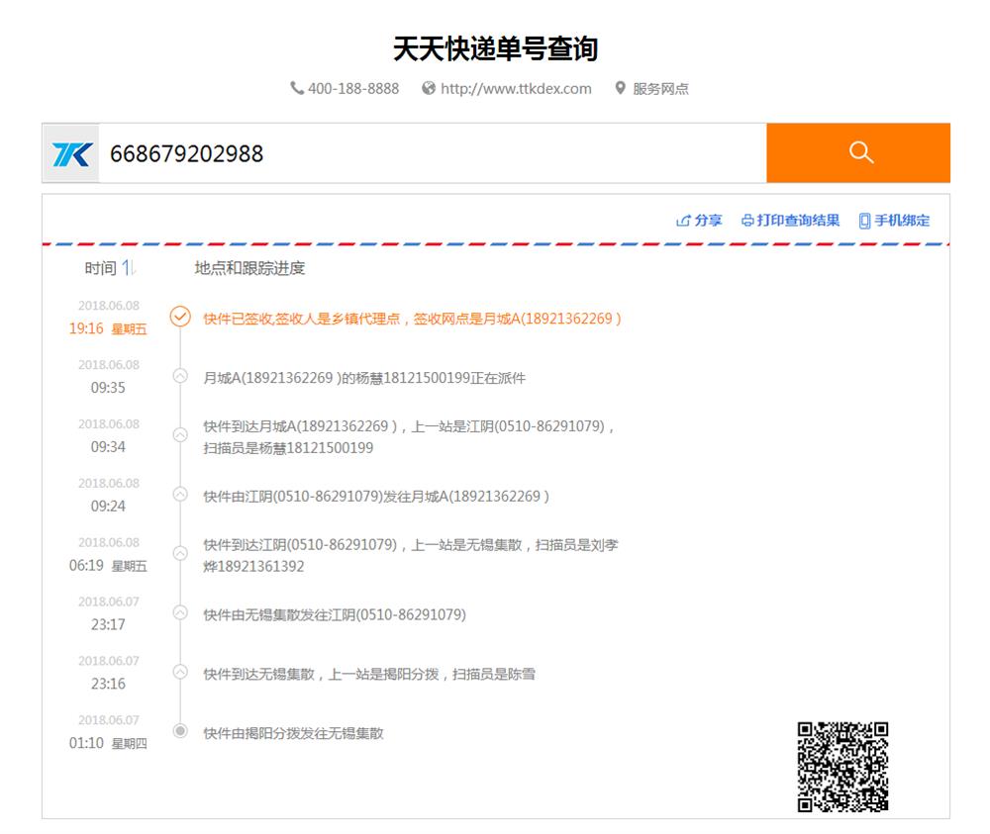Click the timeline node at 23:16
This screenshot has width=990, height=834.
pos(180,672)
